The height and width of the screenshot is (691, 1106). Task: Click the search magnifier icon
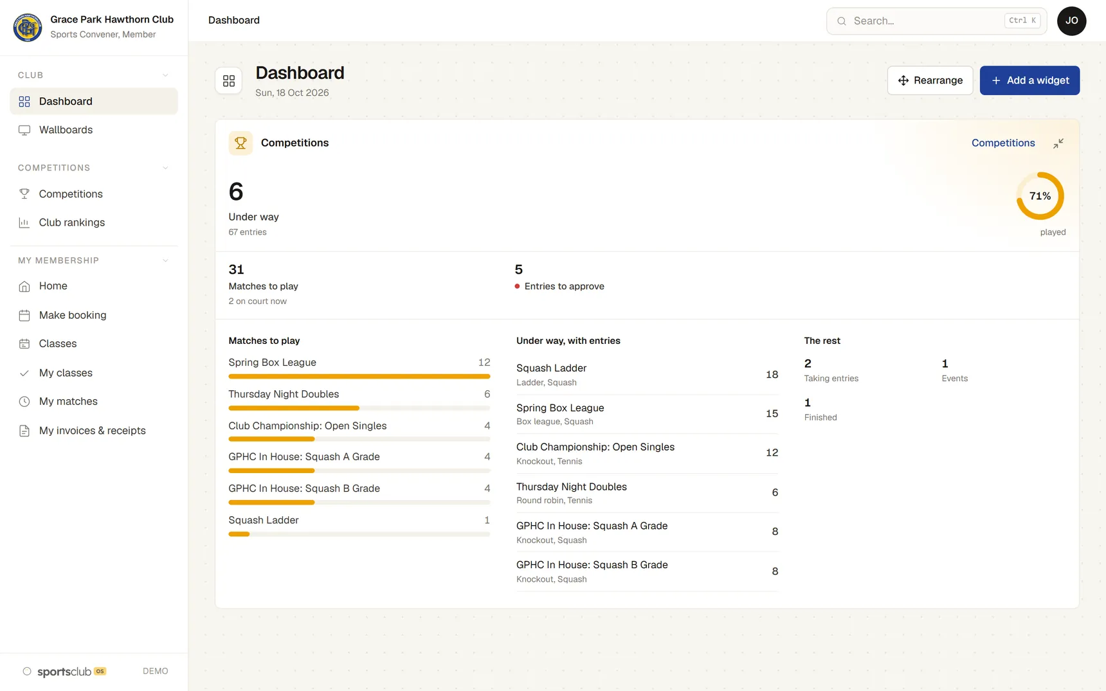(x=842, y=21)
